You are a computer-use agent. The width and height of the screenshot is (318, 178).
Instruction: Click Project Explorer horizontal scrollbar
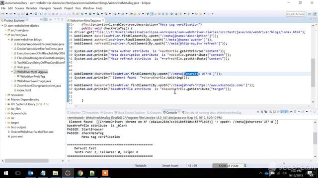pos(26,161)
